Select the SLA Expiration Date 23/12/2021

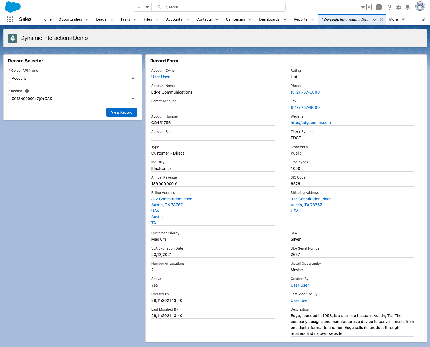click(x=162, y=255)
